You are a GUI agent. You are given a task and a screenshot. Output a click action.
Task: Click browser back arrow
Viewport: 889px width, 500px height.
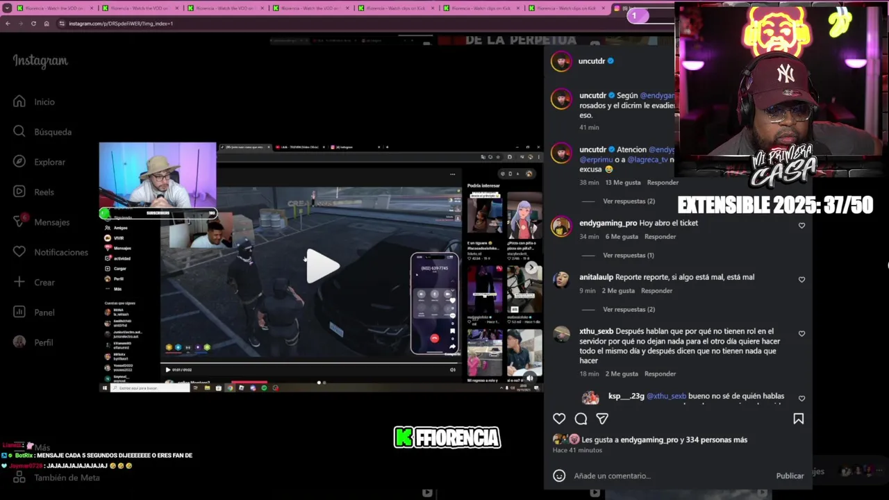pyautogui.click(x=8, y=24)
